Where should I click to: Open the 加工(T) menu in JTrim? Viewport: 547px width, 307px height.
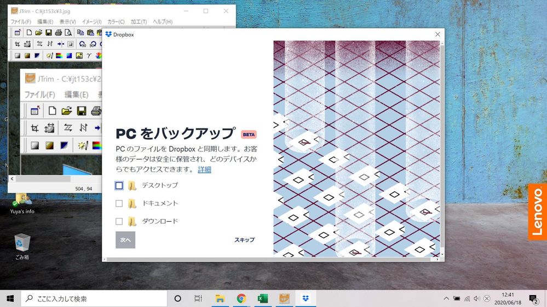click(139, 22)
